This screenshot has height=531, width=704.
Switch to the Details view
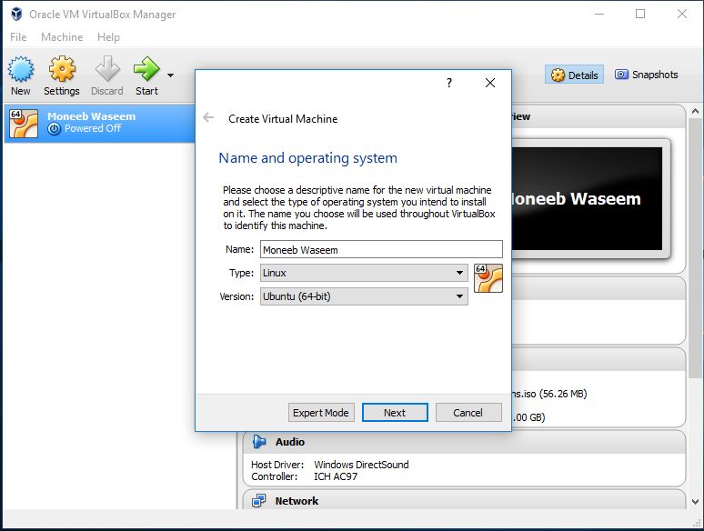pos(575,75)
